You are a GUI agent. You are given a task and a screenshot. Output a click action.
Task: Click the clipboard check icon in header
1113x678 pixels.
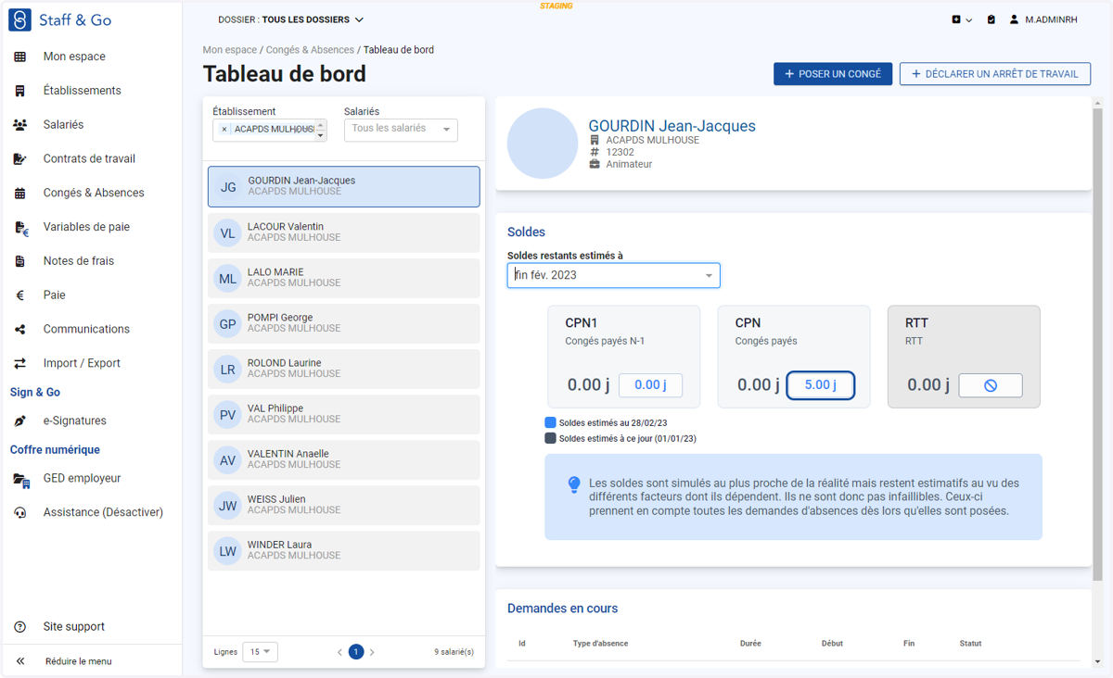(x=991, y=19)
